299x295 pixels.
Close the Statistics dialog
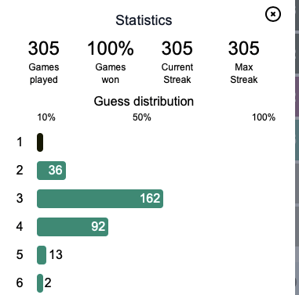pos(273,14)
